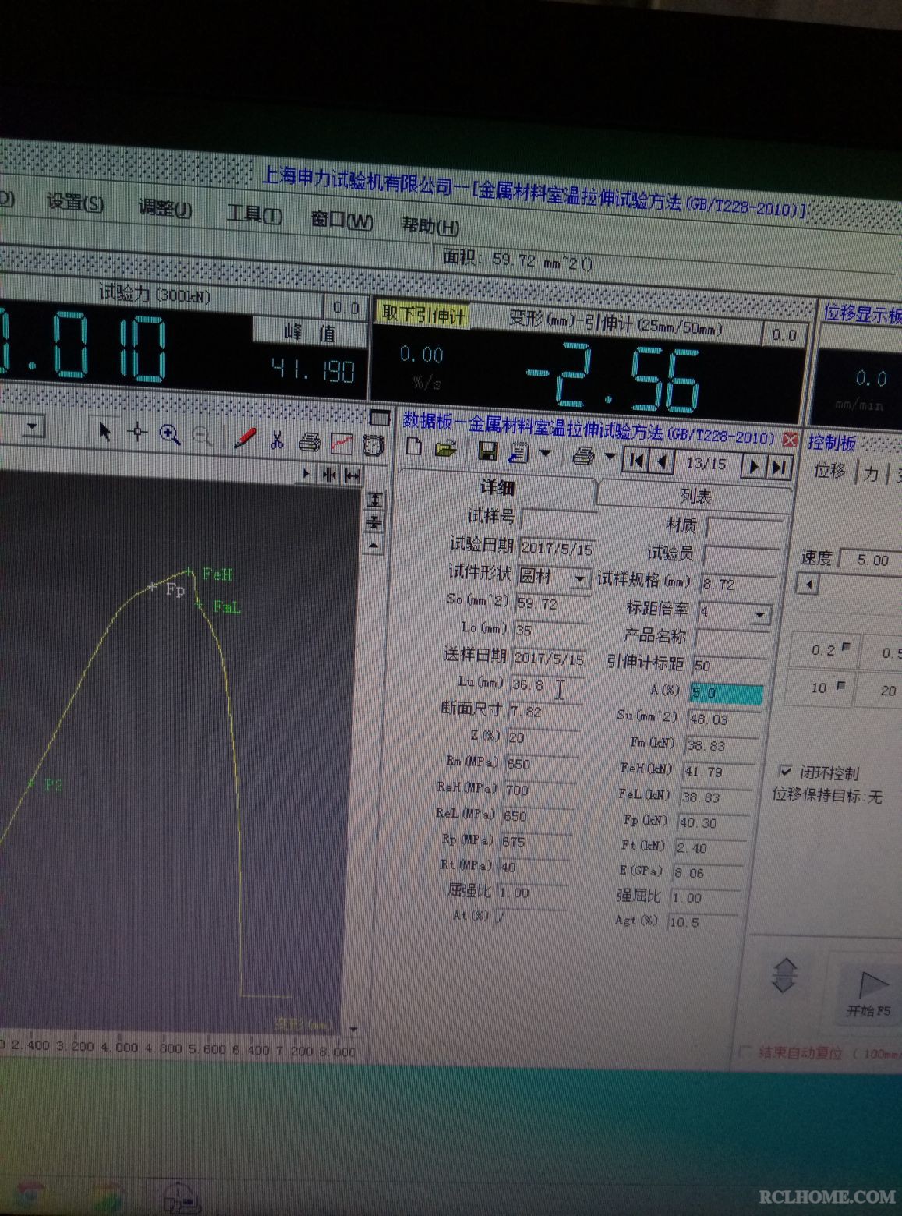Image resolution: width=902 pixels, height=1216 pixels.
Task: Select the red pen marker tool
Action: (x=245, y=439)
